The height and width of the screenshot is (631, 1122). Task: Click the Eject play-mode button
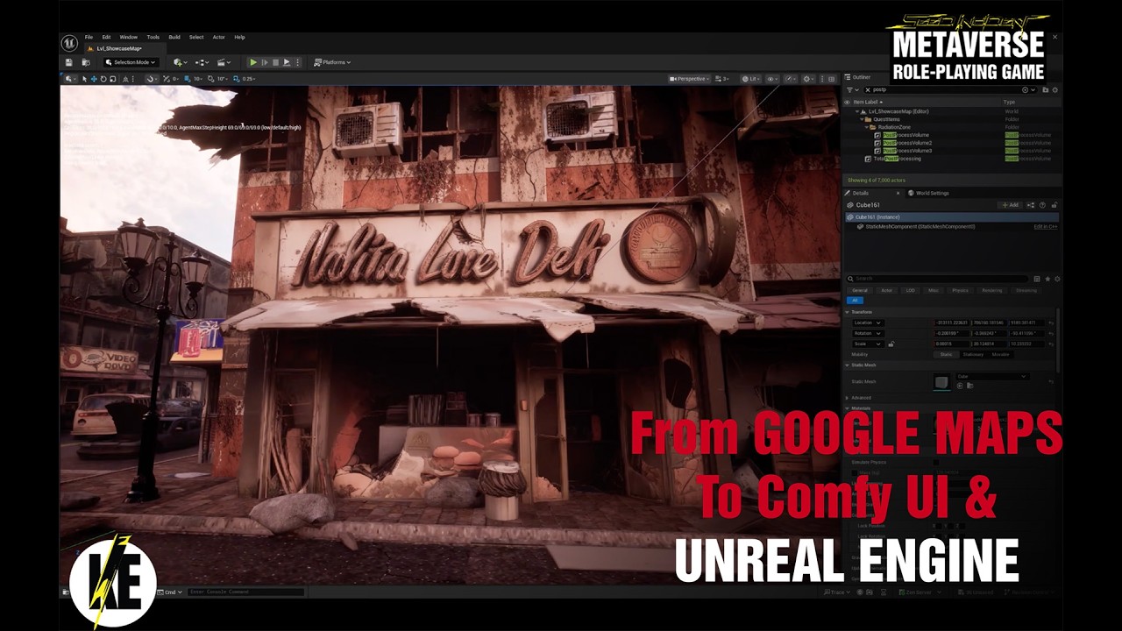[x=287, y=62]
